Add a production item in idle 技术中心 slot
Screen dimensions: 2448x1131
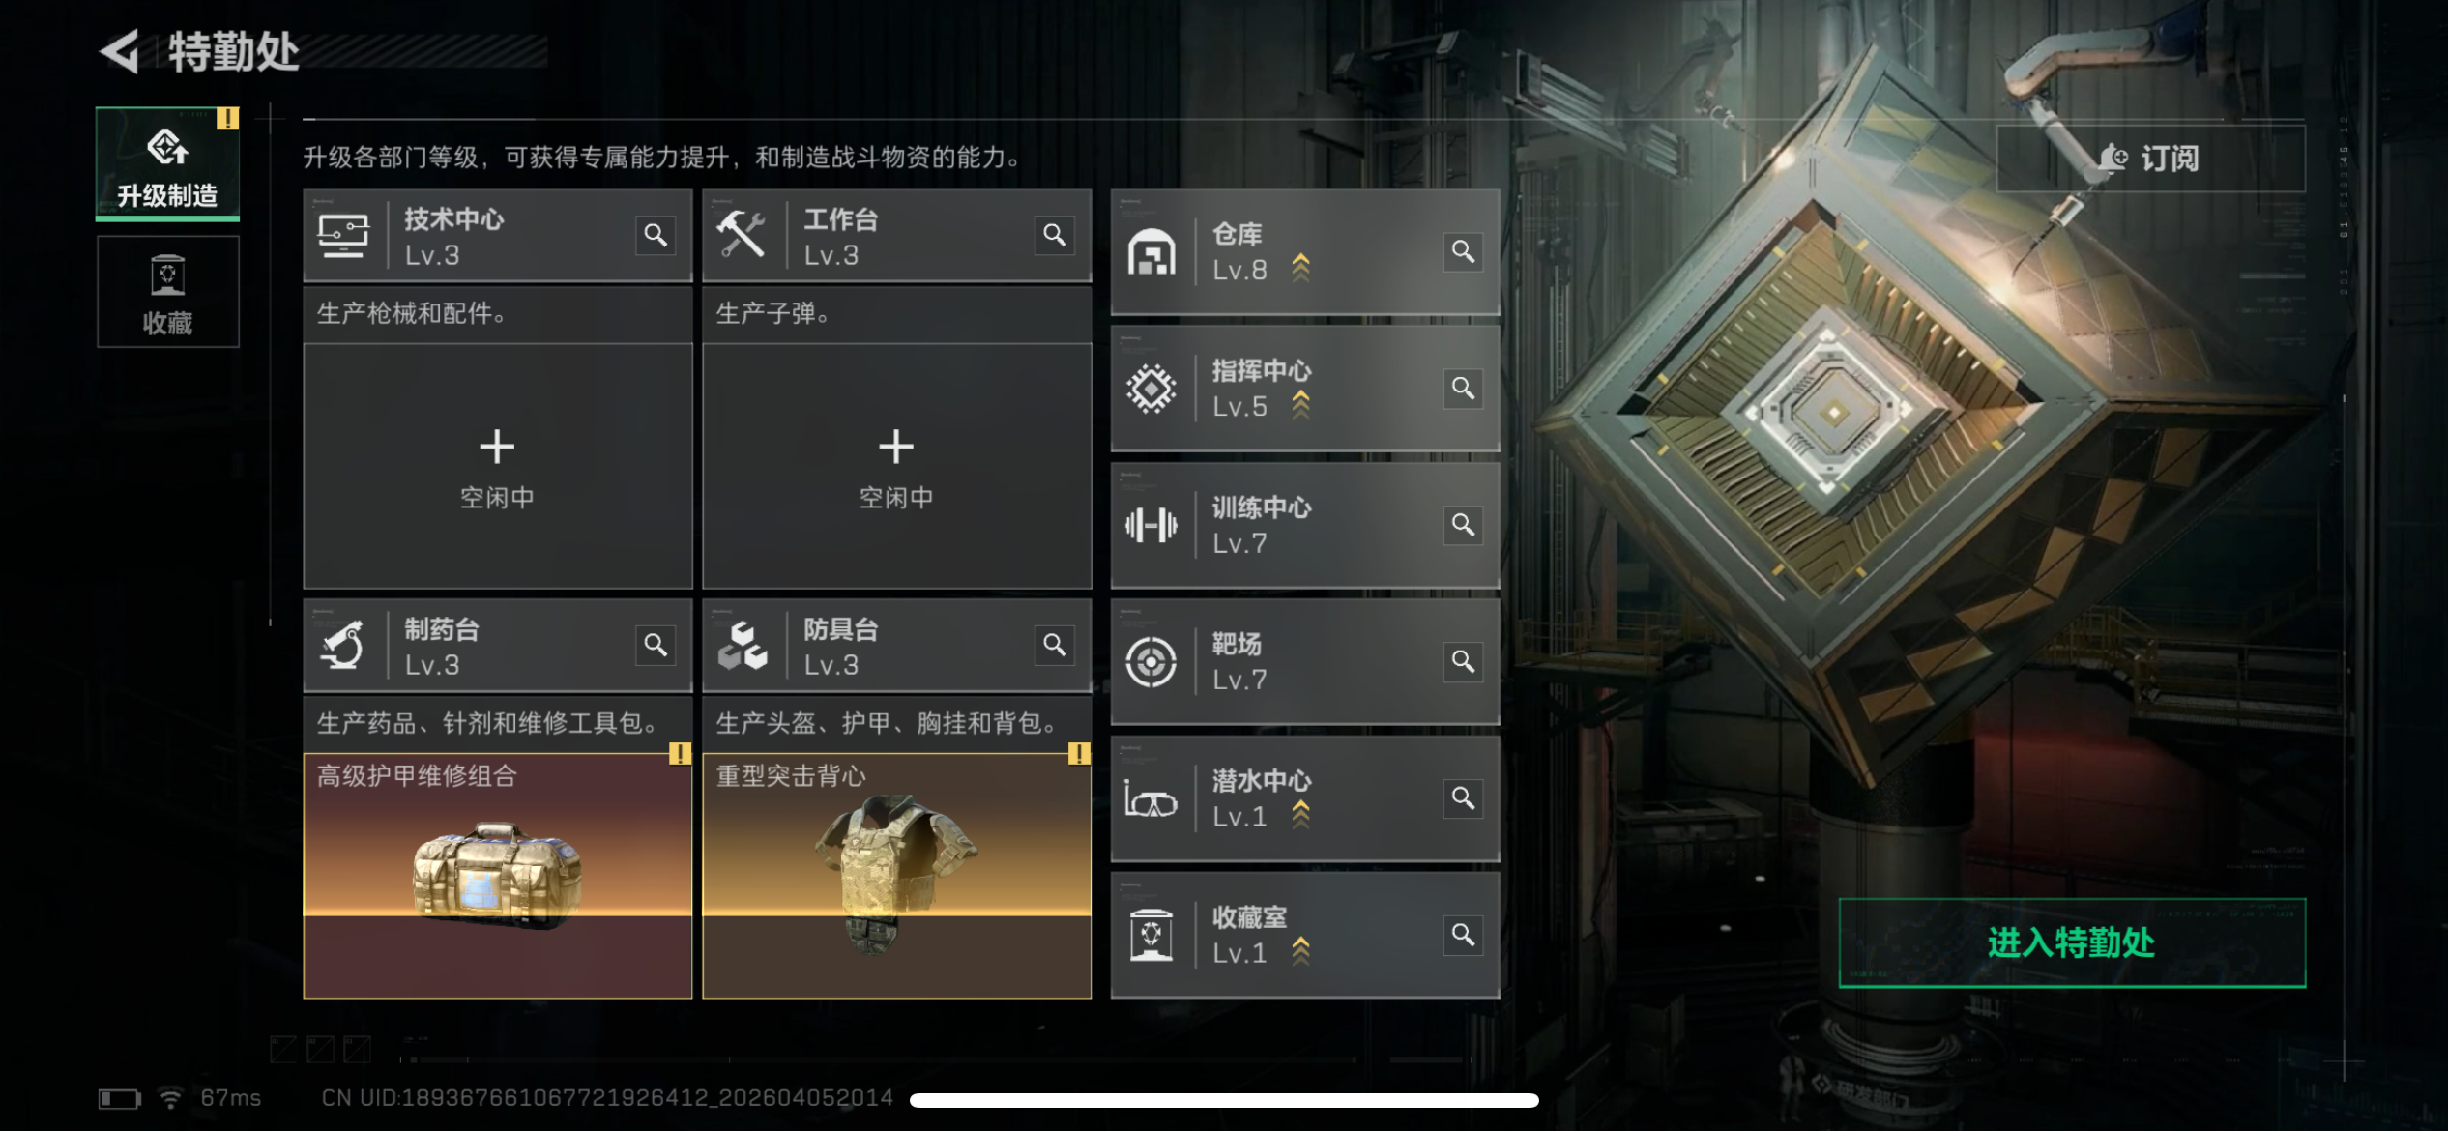point(497,466)
